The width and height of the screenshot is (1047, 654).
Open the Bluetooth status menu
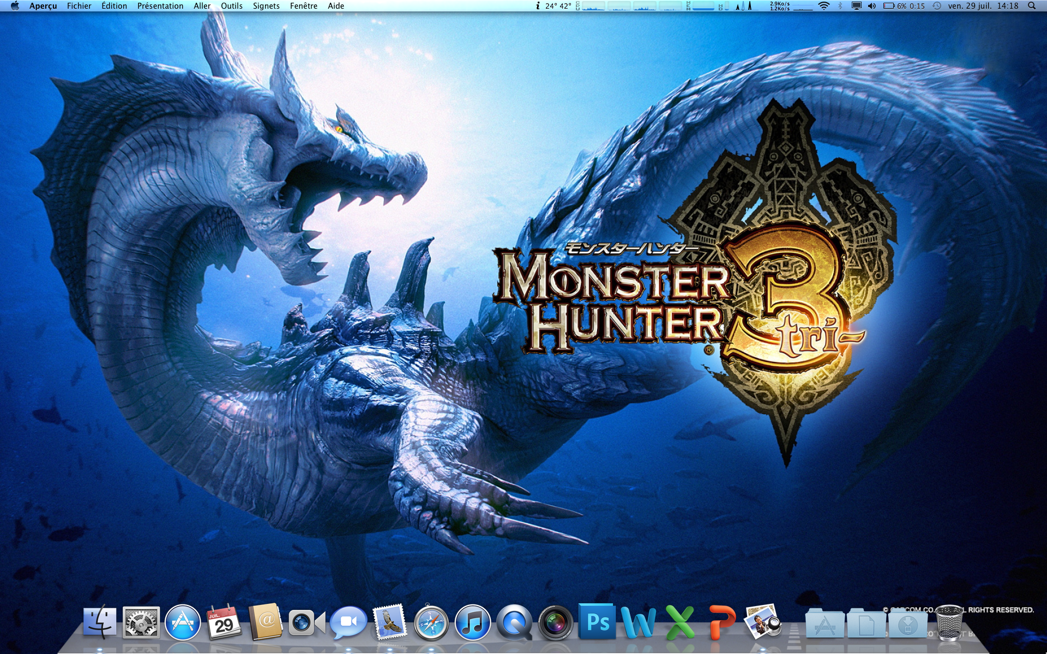point(840,6)
